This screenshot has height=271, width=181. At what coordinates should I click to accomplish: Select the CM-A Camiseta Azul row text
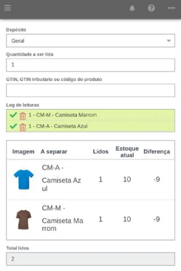tap(61, 180)
